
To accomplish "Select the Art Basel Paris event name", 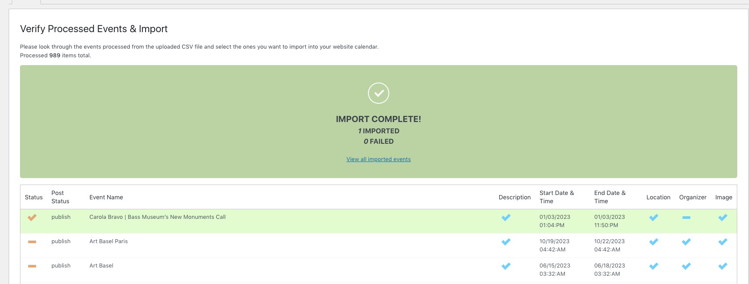I will 109,241.
